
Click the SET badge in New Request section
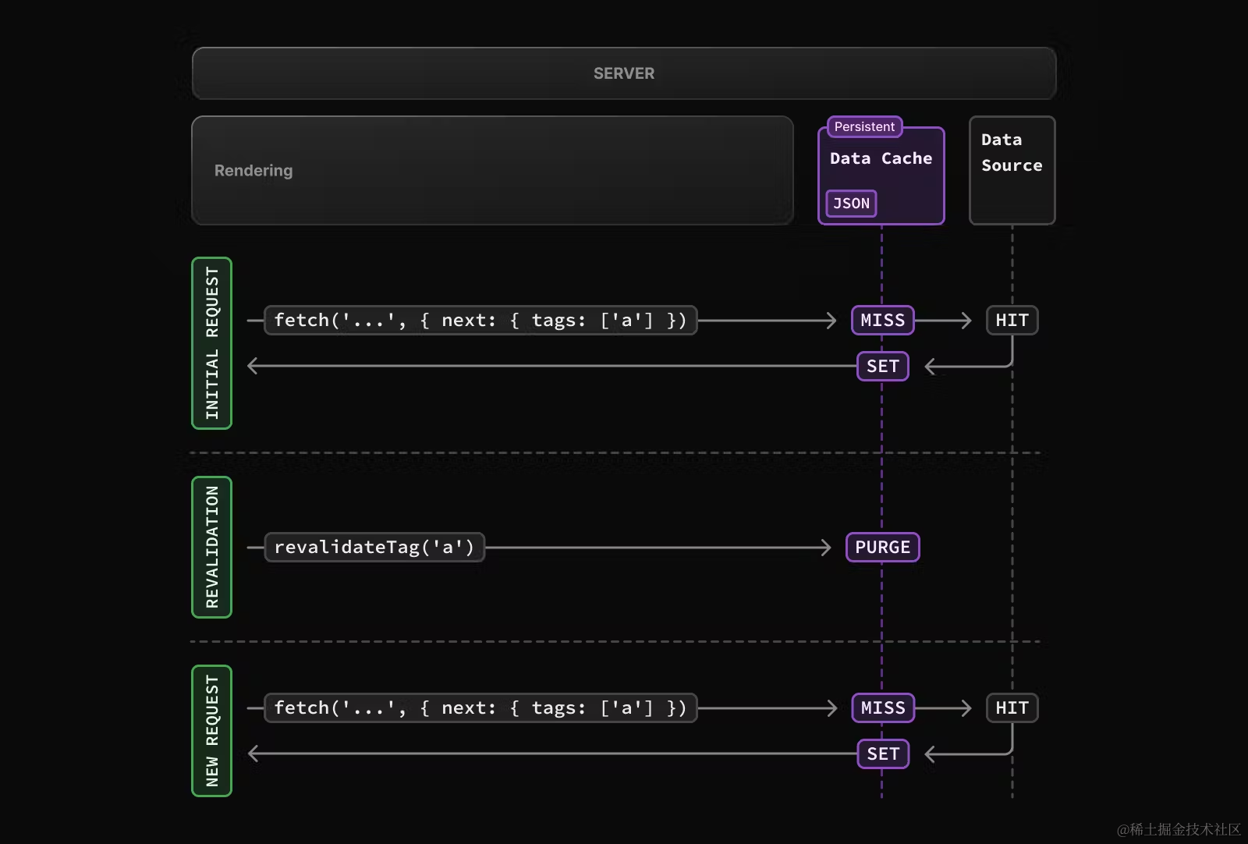[x=883, y=754]
